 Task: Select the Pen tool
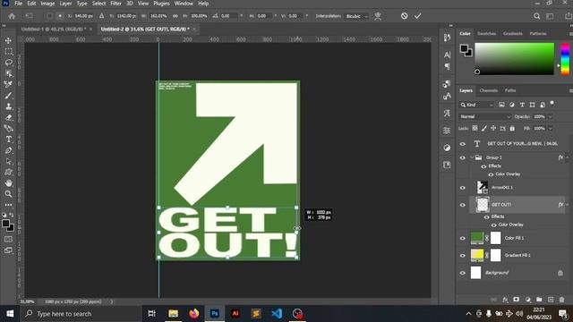point(8,150)
